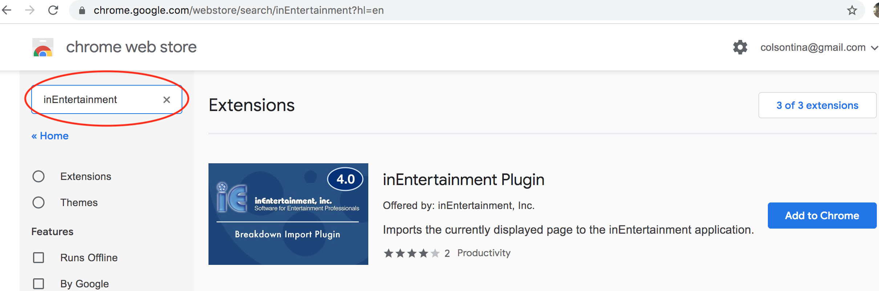Select the Extensions radio button
This screenshot has width=879, height=291.
coord(39,176)
